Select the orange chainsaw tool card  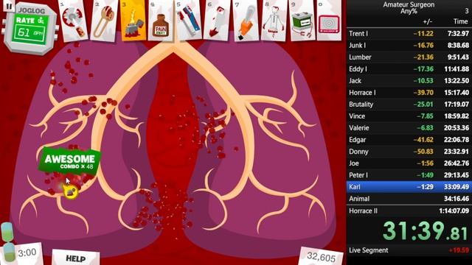(246, 21)
